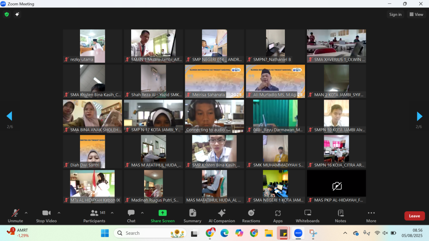This screenshot has width=429, height=241.
Task: Toggle Stop Video camera button
Action: click(x=46, y=216)
